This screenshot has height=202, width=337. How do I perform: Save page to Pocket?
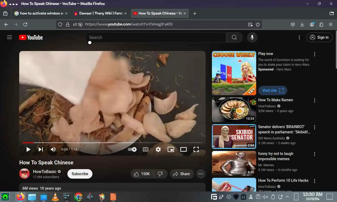point(293,24)
